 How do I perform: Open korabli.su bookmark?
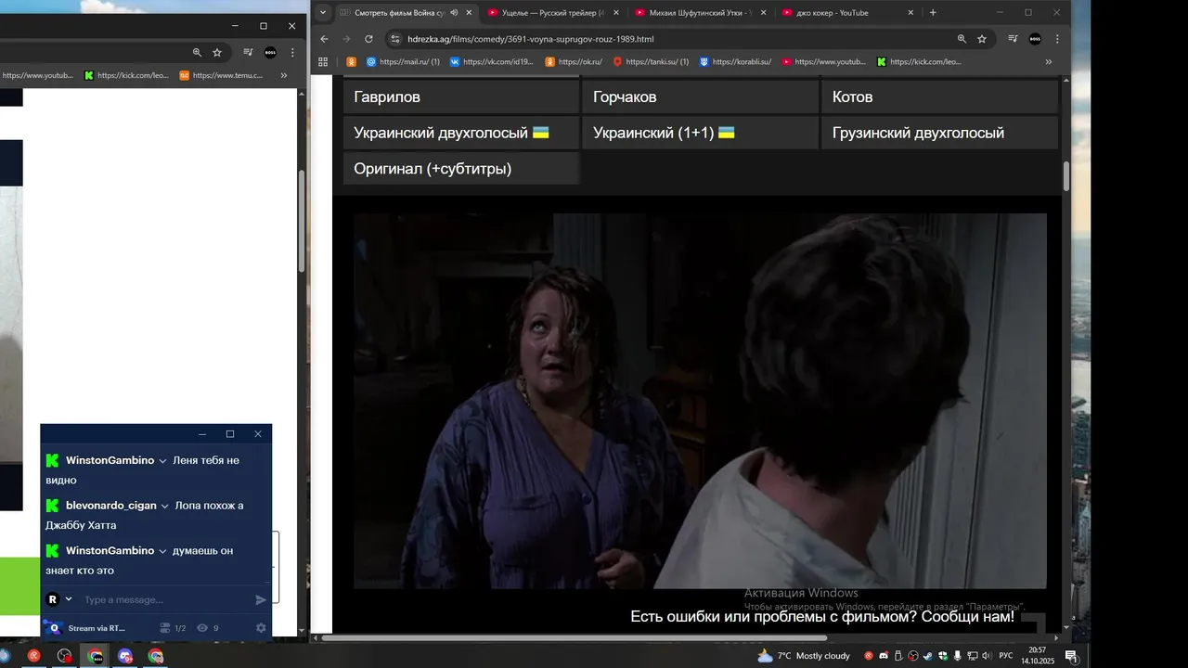tap(735, 62)
